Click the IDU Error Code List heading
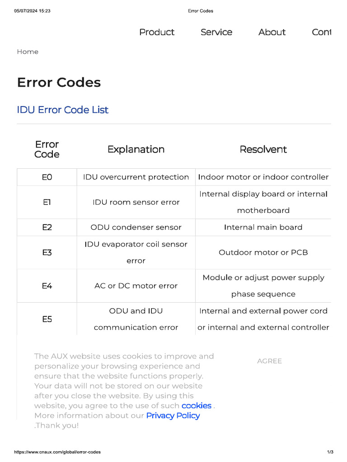This screenshot has width=347, height=462. [63, 110]
